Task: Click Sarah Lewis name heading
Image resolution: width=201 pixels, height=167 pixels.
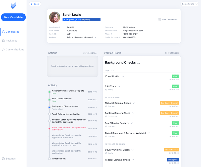Action: pyautogui.click(x=72, y=15)
